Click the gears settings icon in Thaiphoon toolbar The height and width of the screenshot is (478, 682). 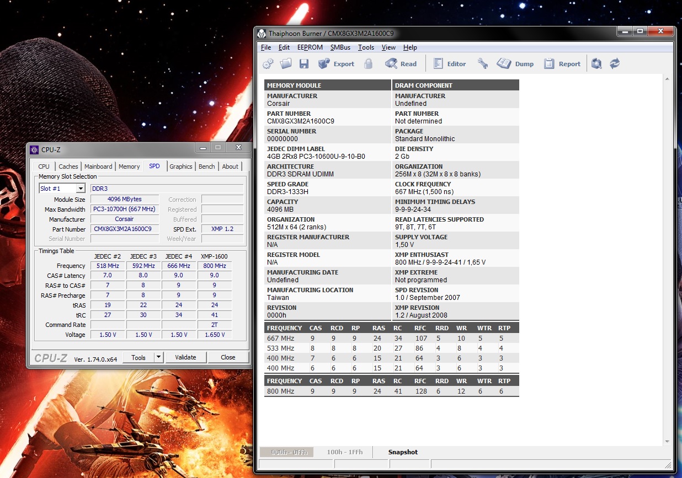coord(268,64)
